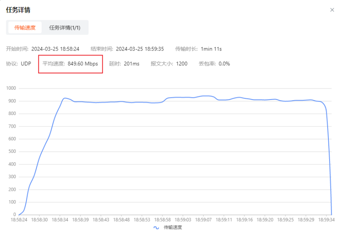Switch to the 传输速度 tab
This screenshot has height=252, width=339.
(x=25, y=28)
